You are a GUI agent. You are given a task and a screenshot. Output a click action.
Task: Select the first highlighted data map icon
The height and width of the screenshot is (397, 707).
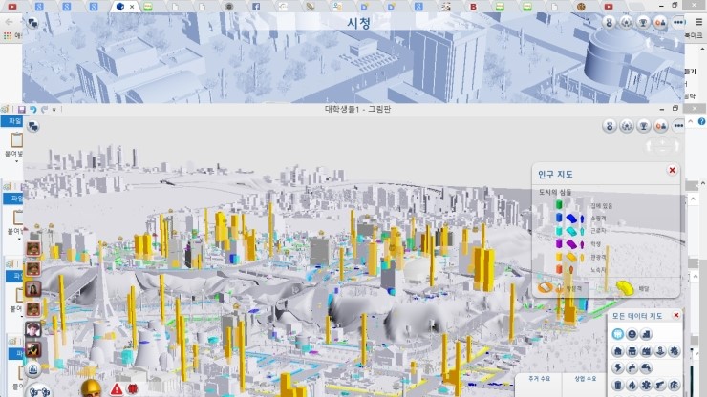pyautogui.click(x=617, y=333)
